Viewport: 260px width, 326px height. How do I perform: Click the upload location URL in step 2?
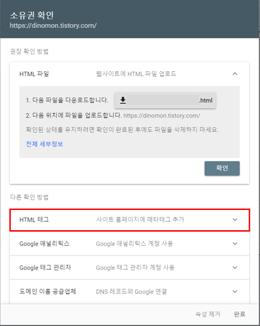162,116
